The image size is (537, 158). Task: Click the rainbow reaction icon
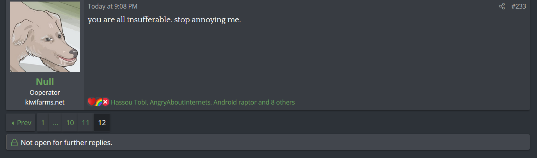point(98,102)
